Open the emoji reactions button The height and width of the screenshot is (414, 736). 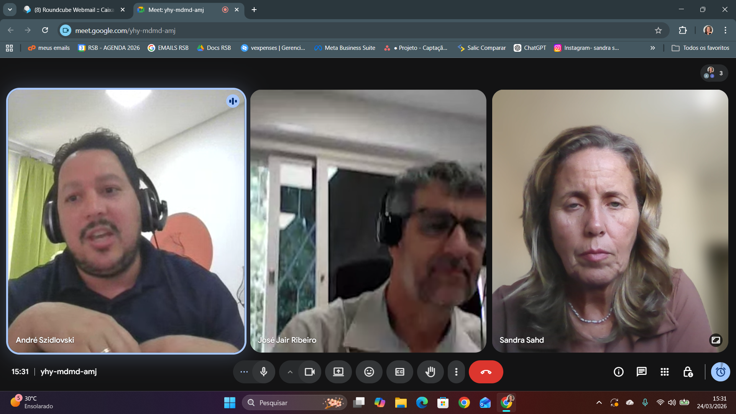tap(369, 372)
